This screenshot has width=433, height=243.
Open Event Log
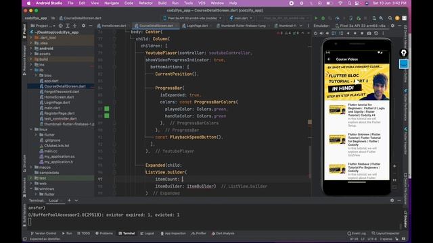point(357,234)
